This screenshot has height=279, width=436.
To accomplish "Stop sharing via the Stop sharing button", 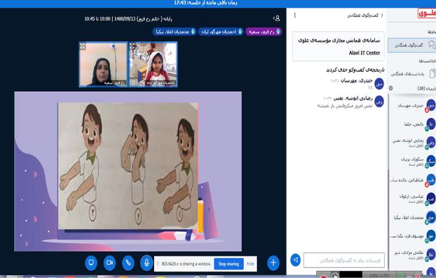I will (x=228, y=264).
